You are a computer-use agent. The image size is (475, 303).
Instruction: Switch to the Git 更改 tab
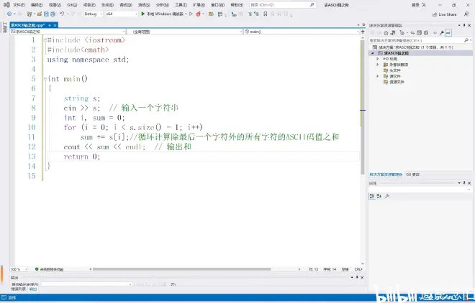(413, 174)
